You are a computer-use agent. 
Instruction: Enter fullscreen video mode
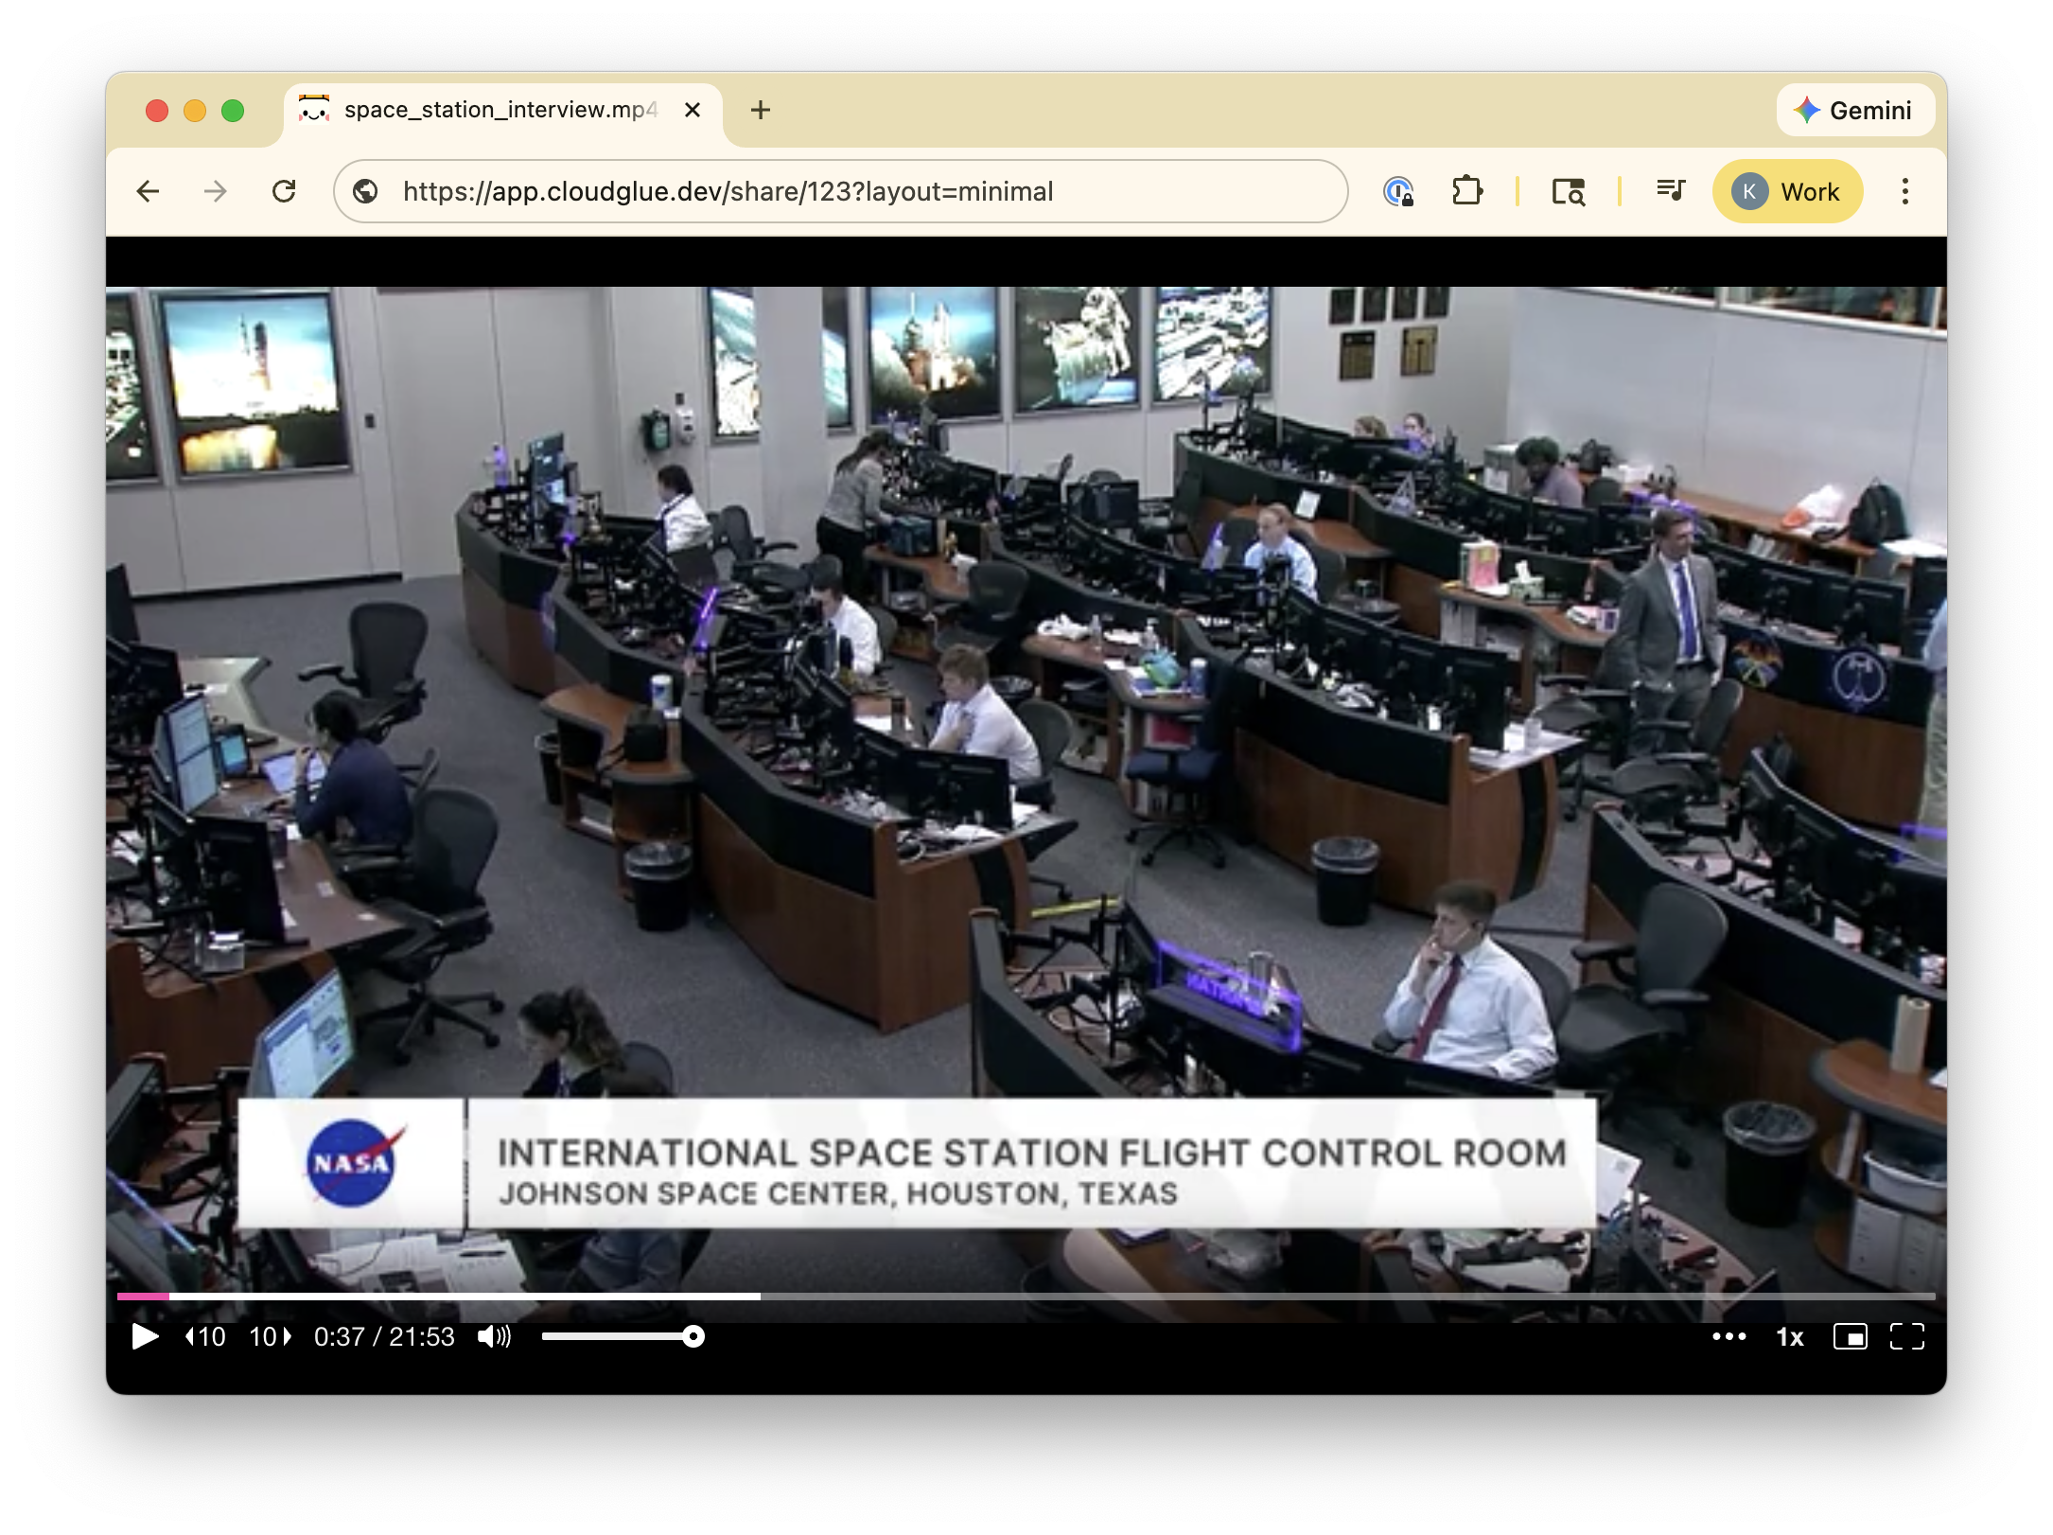[x=1906, y=1336]
